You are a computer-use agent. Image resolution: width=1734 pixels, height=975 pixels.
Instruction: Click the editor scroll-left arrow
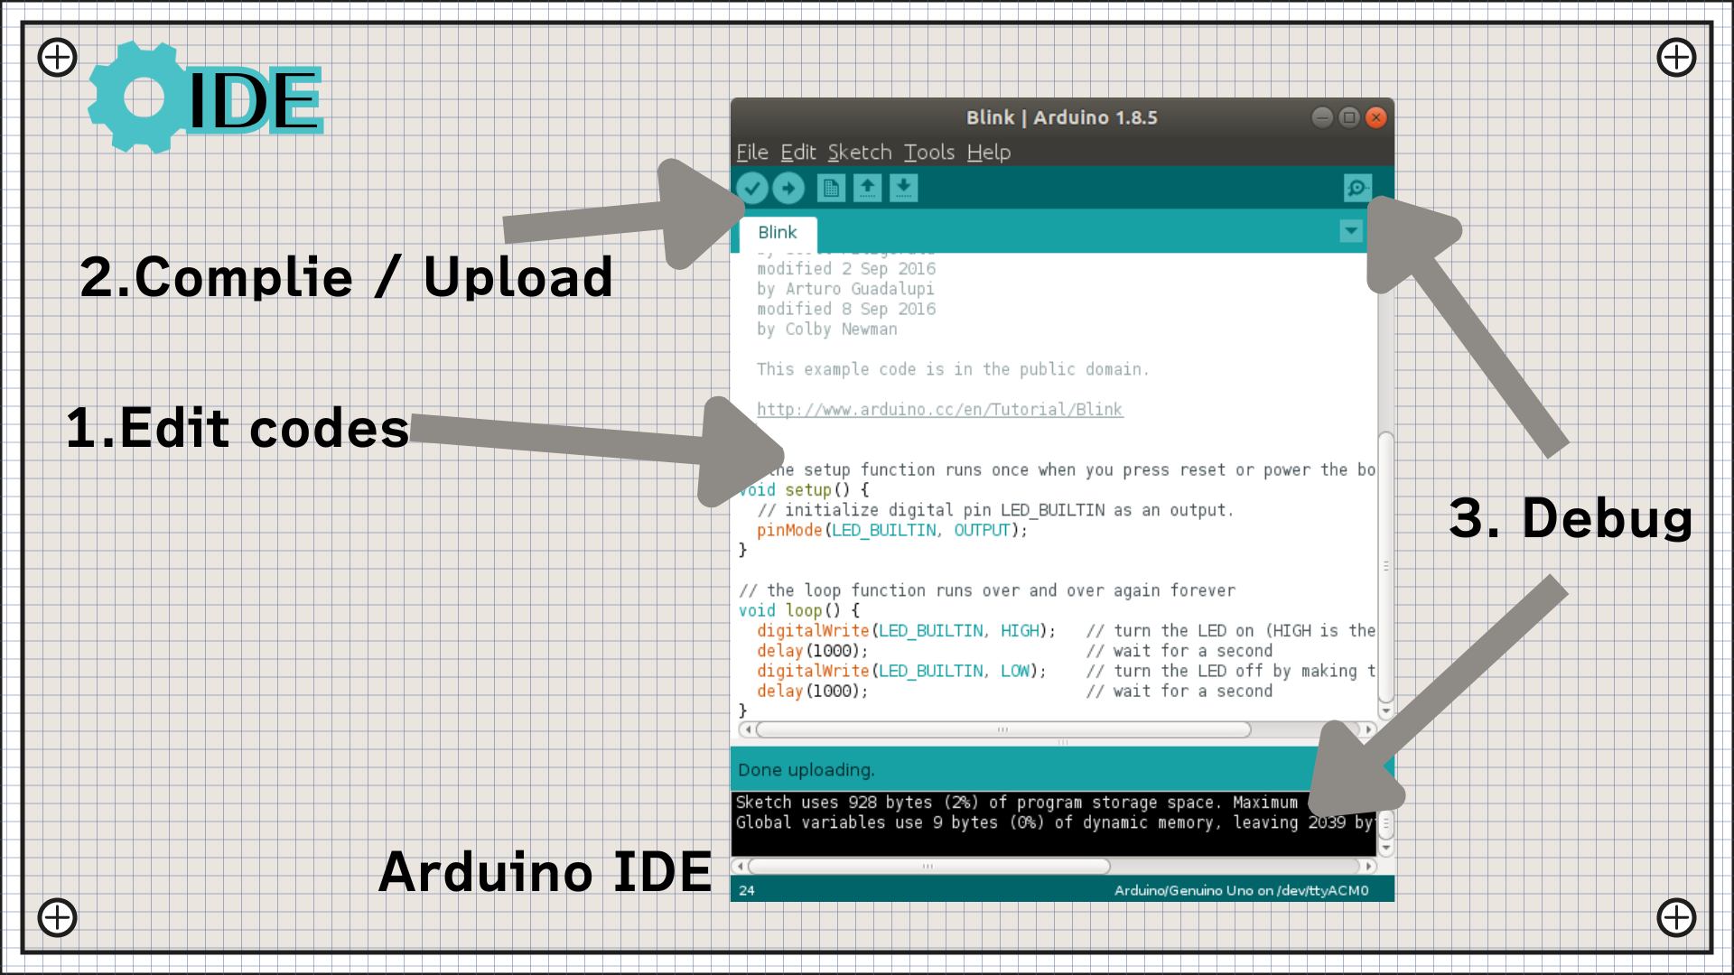click(x=746, y=729)
